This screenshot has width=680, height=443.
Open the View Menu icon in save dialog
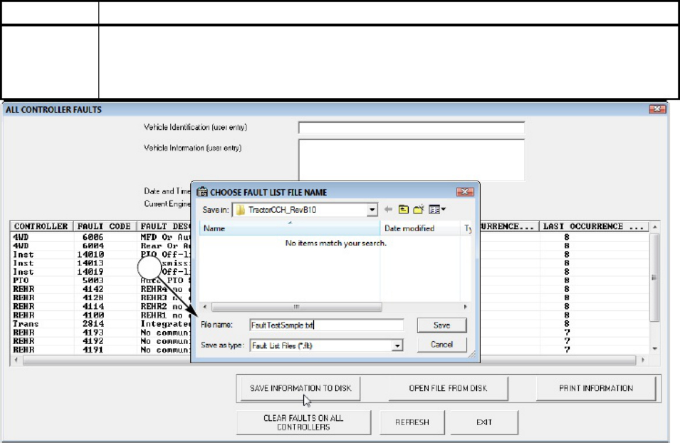point(437,210)
